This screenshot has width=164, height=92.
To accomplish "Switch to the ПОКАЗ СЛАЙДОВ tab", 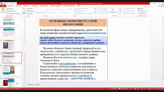I will (x=55, y=6).
